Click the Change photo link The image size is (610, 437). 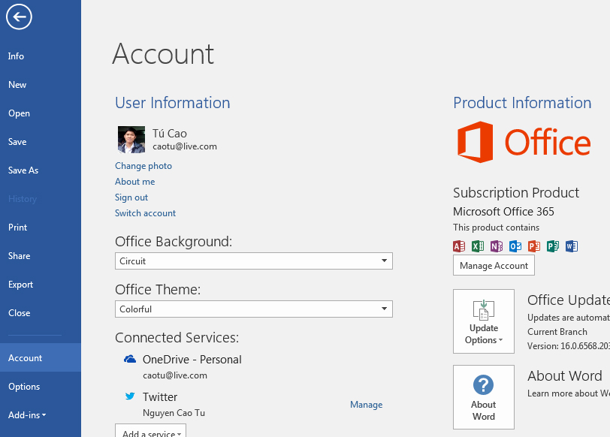143,166
